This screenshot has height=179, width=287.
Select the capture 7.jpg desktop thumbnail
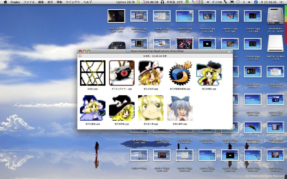(253, 72)
